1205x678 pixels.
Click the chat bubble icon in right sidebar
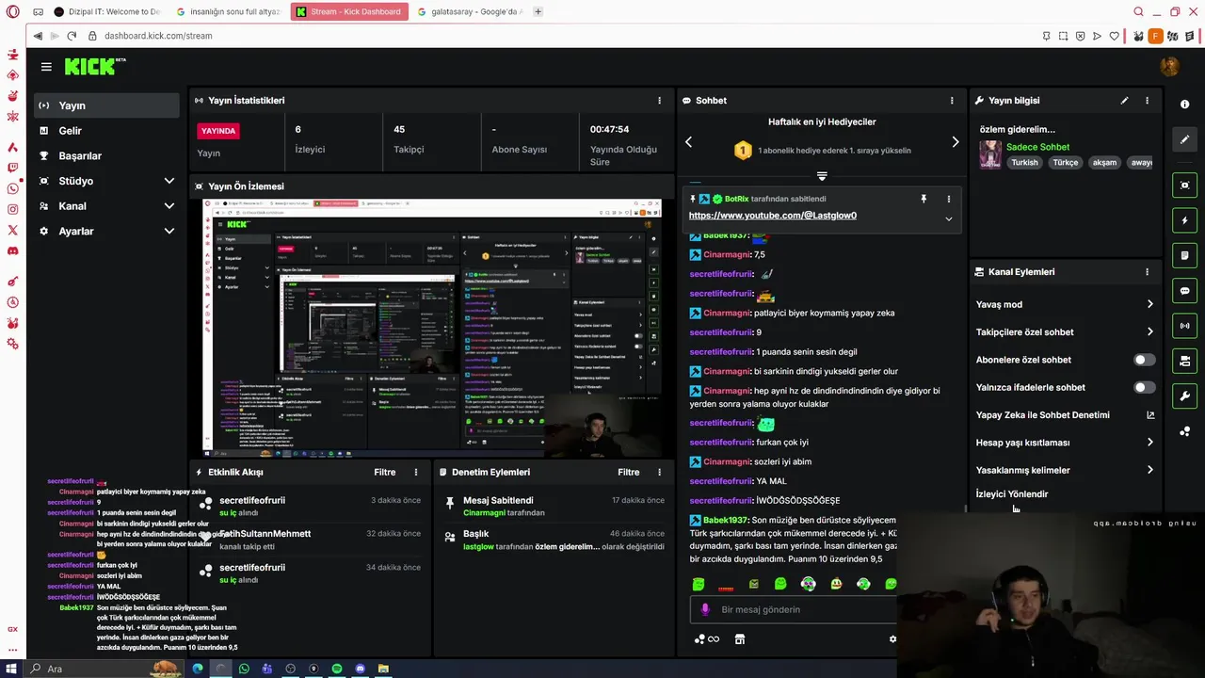point(1184,291)
